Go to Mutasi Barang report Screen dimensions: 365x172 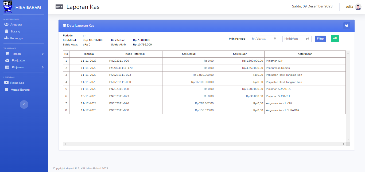click(20, 90)
